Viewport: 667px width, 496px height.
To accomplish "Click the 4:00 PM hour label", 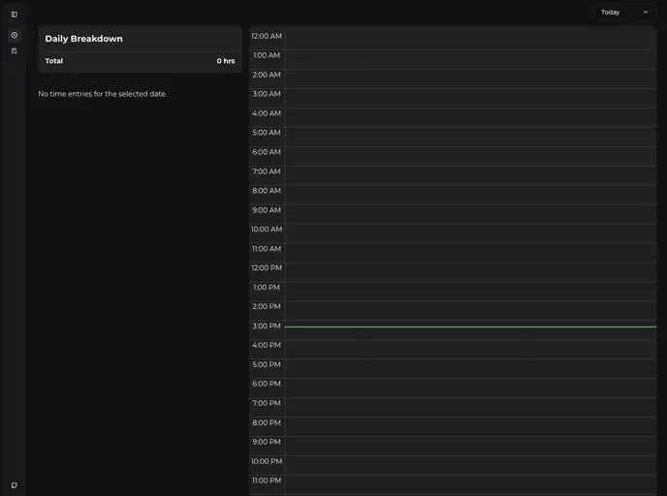I will click(267, 346).
